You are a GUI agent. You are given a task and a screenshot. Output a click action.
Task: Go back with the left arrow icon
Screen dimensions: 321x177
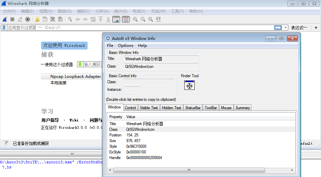(78, 19)
